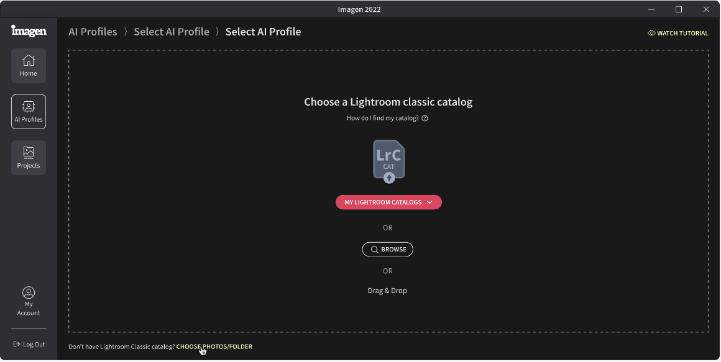Open the Home section in sidebar
721x362 pixels.
coord(29,66)
